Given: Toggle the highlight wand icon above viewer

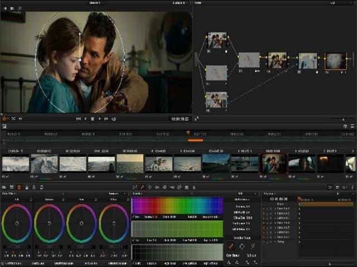Looking at the screenshot, I should point(20,8).
